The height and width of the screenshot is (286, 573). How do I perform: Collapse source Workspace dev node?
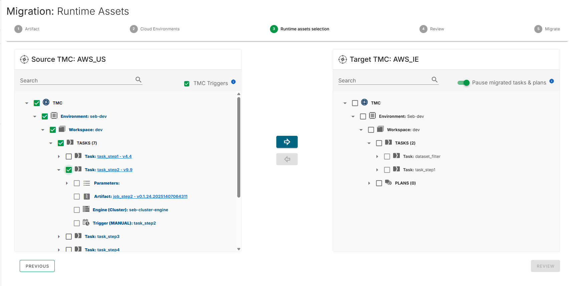(x=43, y=130)
